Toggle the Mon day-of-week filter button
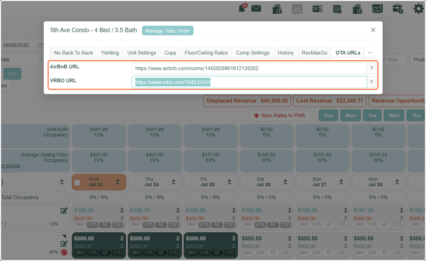This screenshot has height=261, width=426. pos(350,115)
